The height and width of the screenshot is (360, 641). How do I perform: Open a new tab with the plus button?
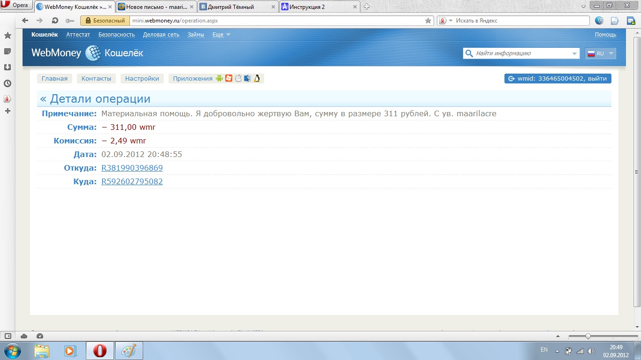click(x=367, y=7)
